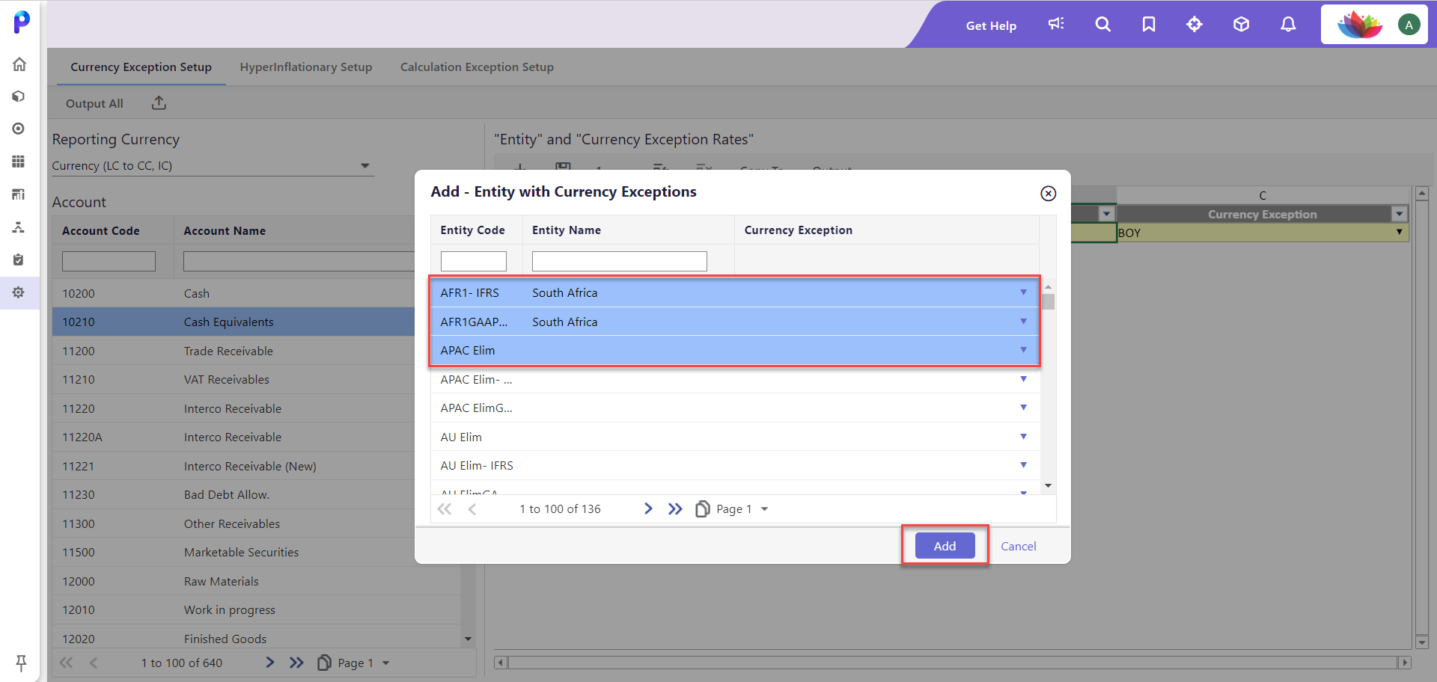Open the Currency Exception column filter arrow
Screen dimensions: 1437x682
(1399, 214)
